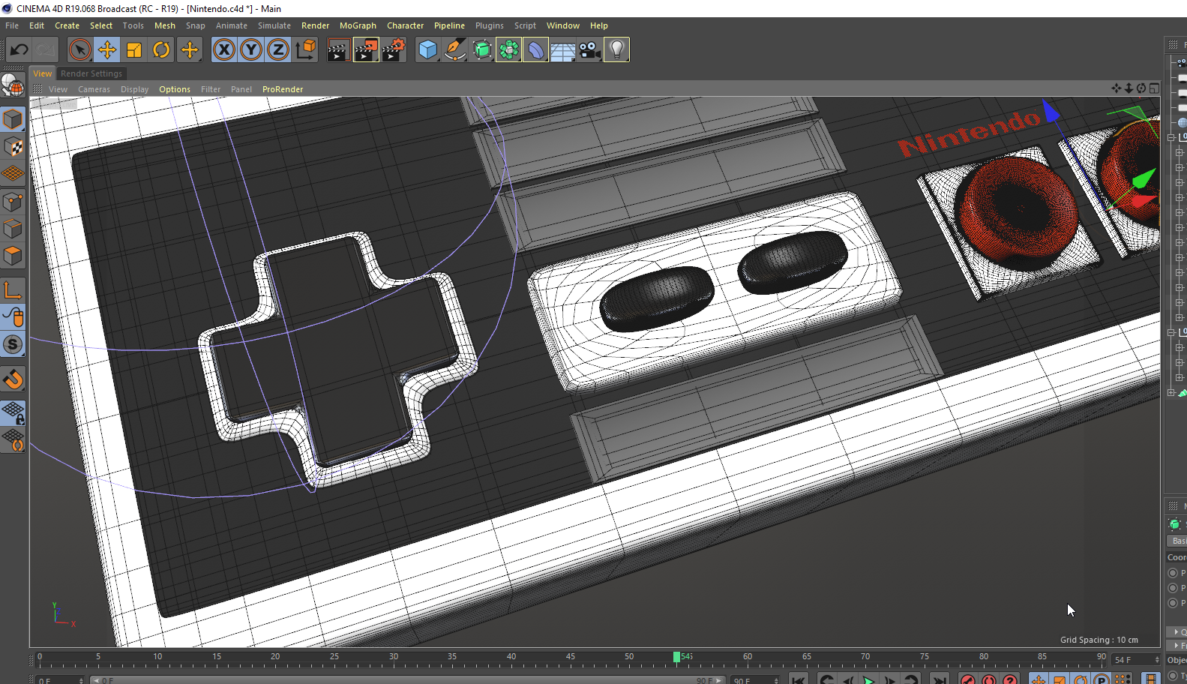Click Subdivision Surface generator icon

pyautogui.click(x=481, y=50)
